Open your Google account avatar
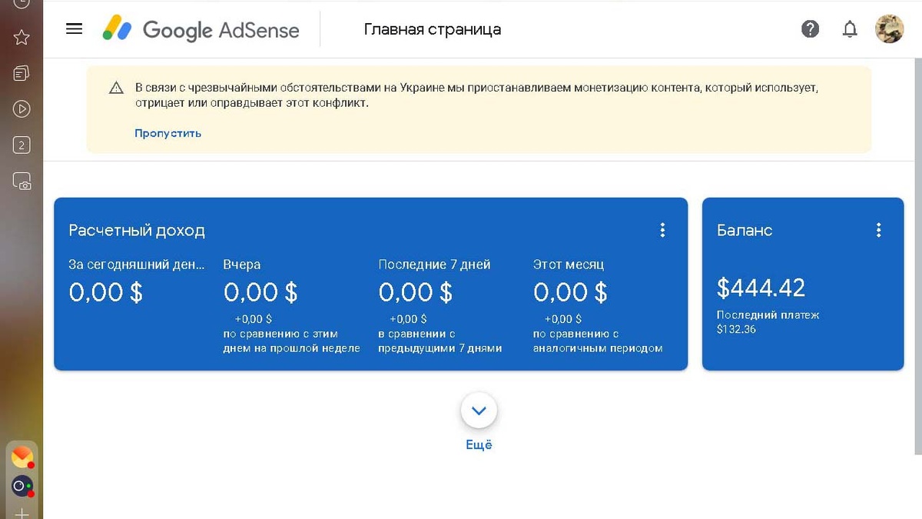The height and width of the screenshot is (519, 922). click(889, 28)
